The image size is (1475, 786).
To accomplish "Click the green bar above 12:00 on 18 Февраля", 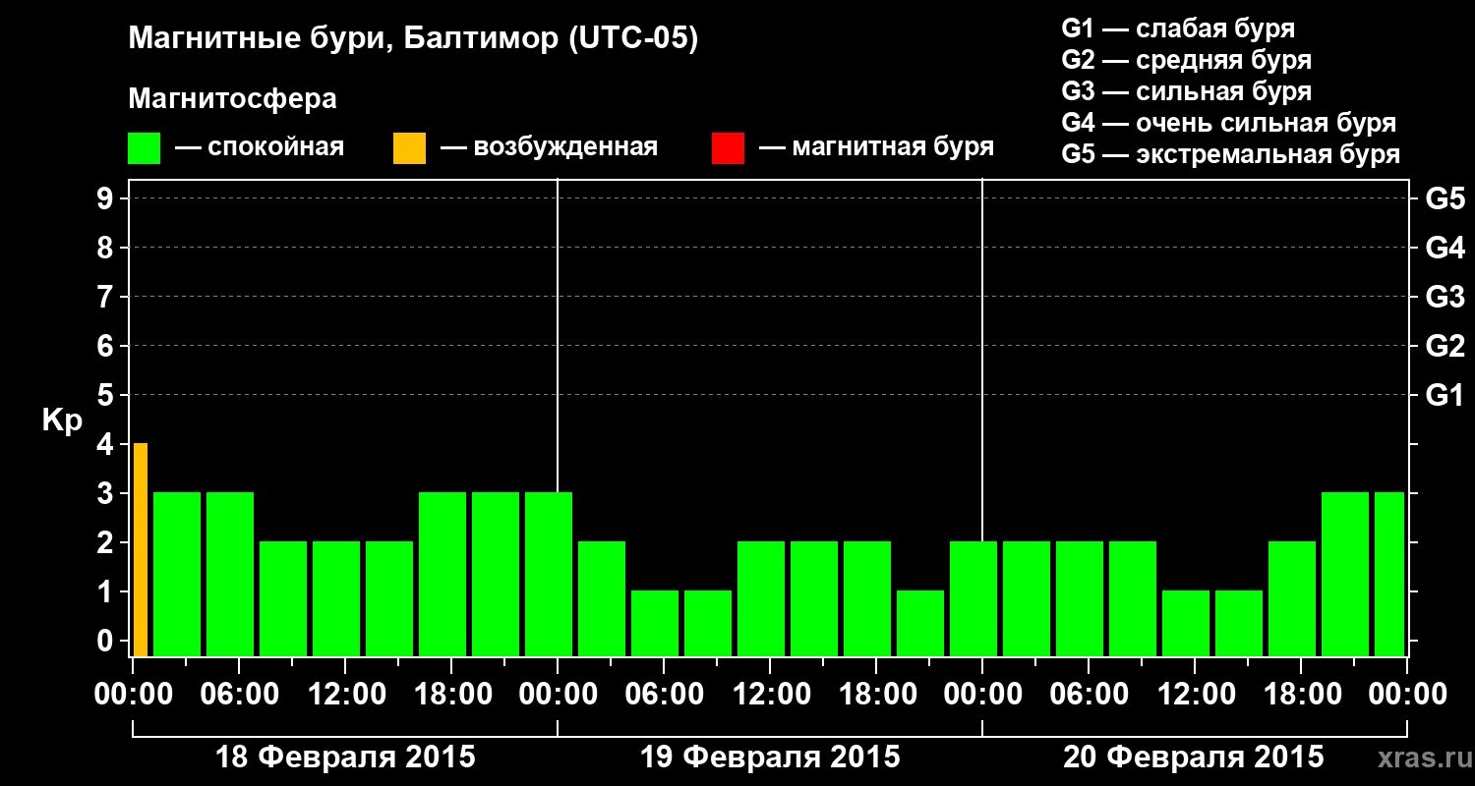I will click(x=336, y=599).
